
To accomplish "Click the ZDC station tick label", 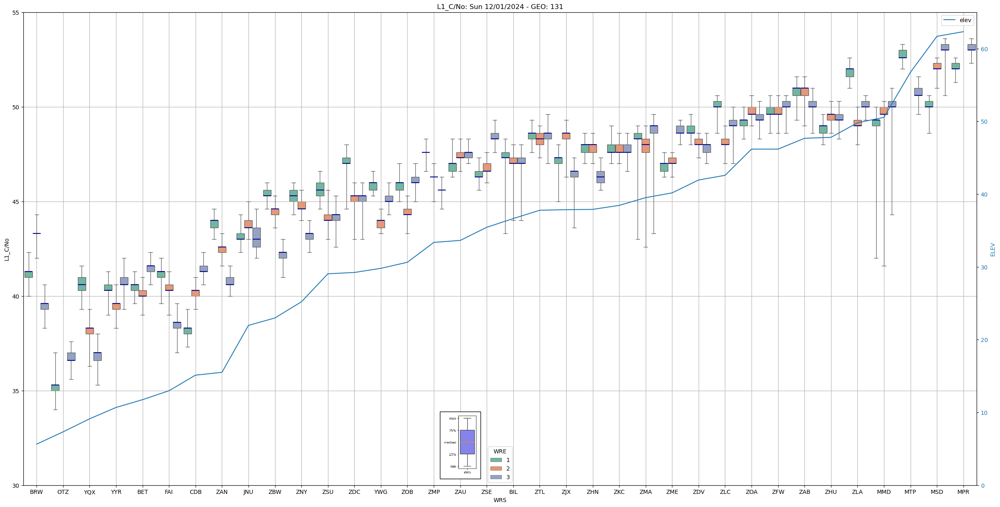I will point(354,492).
